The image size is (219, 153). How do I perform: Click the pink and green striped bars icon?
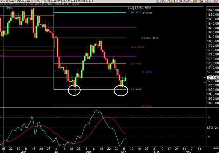[x=171, y=1]
